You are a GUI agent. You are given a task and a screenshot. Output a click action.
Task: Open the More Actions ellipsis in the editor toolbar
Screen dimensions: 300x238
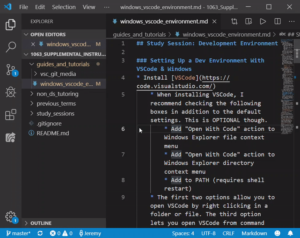click(x=292, y=21)
